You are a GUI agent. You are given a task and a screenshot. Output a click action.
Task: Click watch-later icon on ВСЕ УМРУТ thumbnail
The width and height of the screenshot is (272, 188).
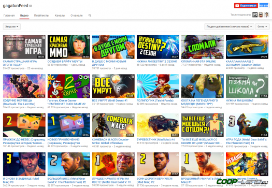pyautogui.click(x=133, y=76)
